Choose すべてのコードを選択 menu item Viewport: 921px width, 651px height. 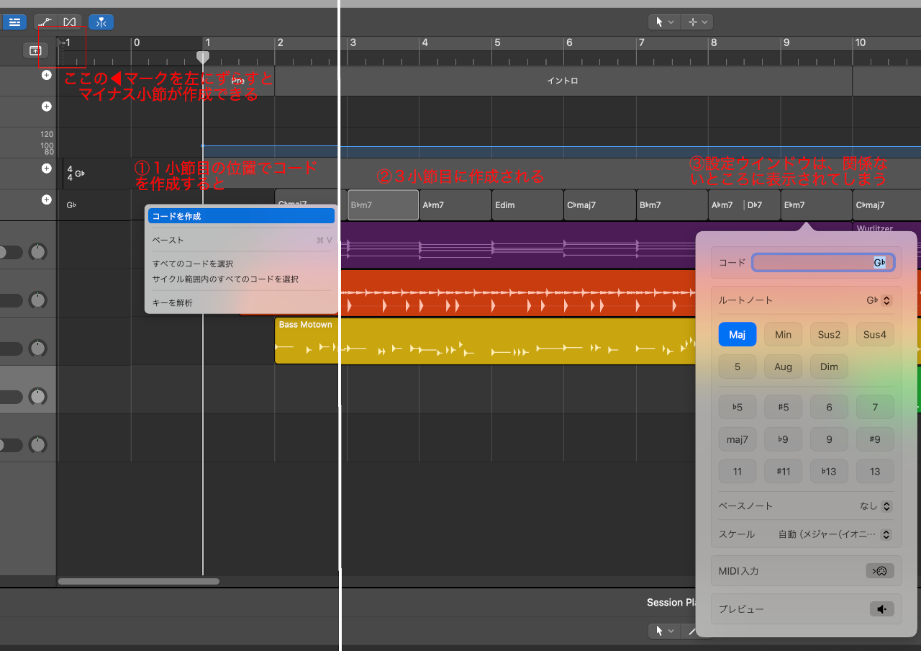pyautogui.click(x=241, y=264)
